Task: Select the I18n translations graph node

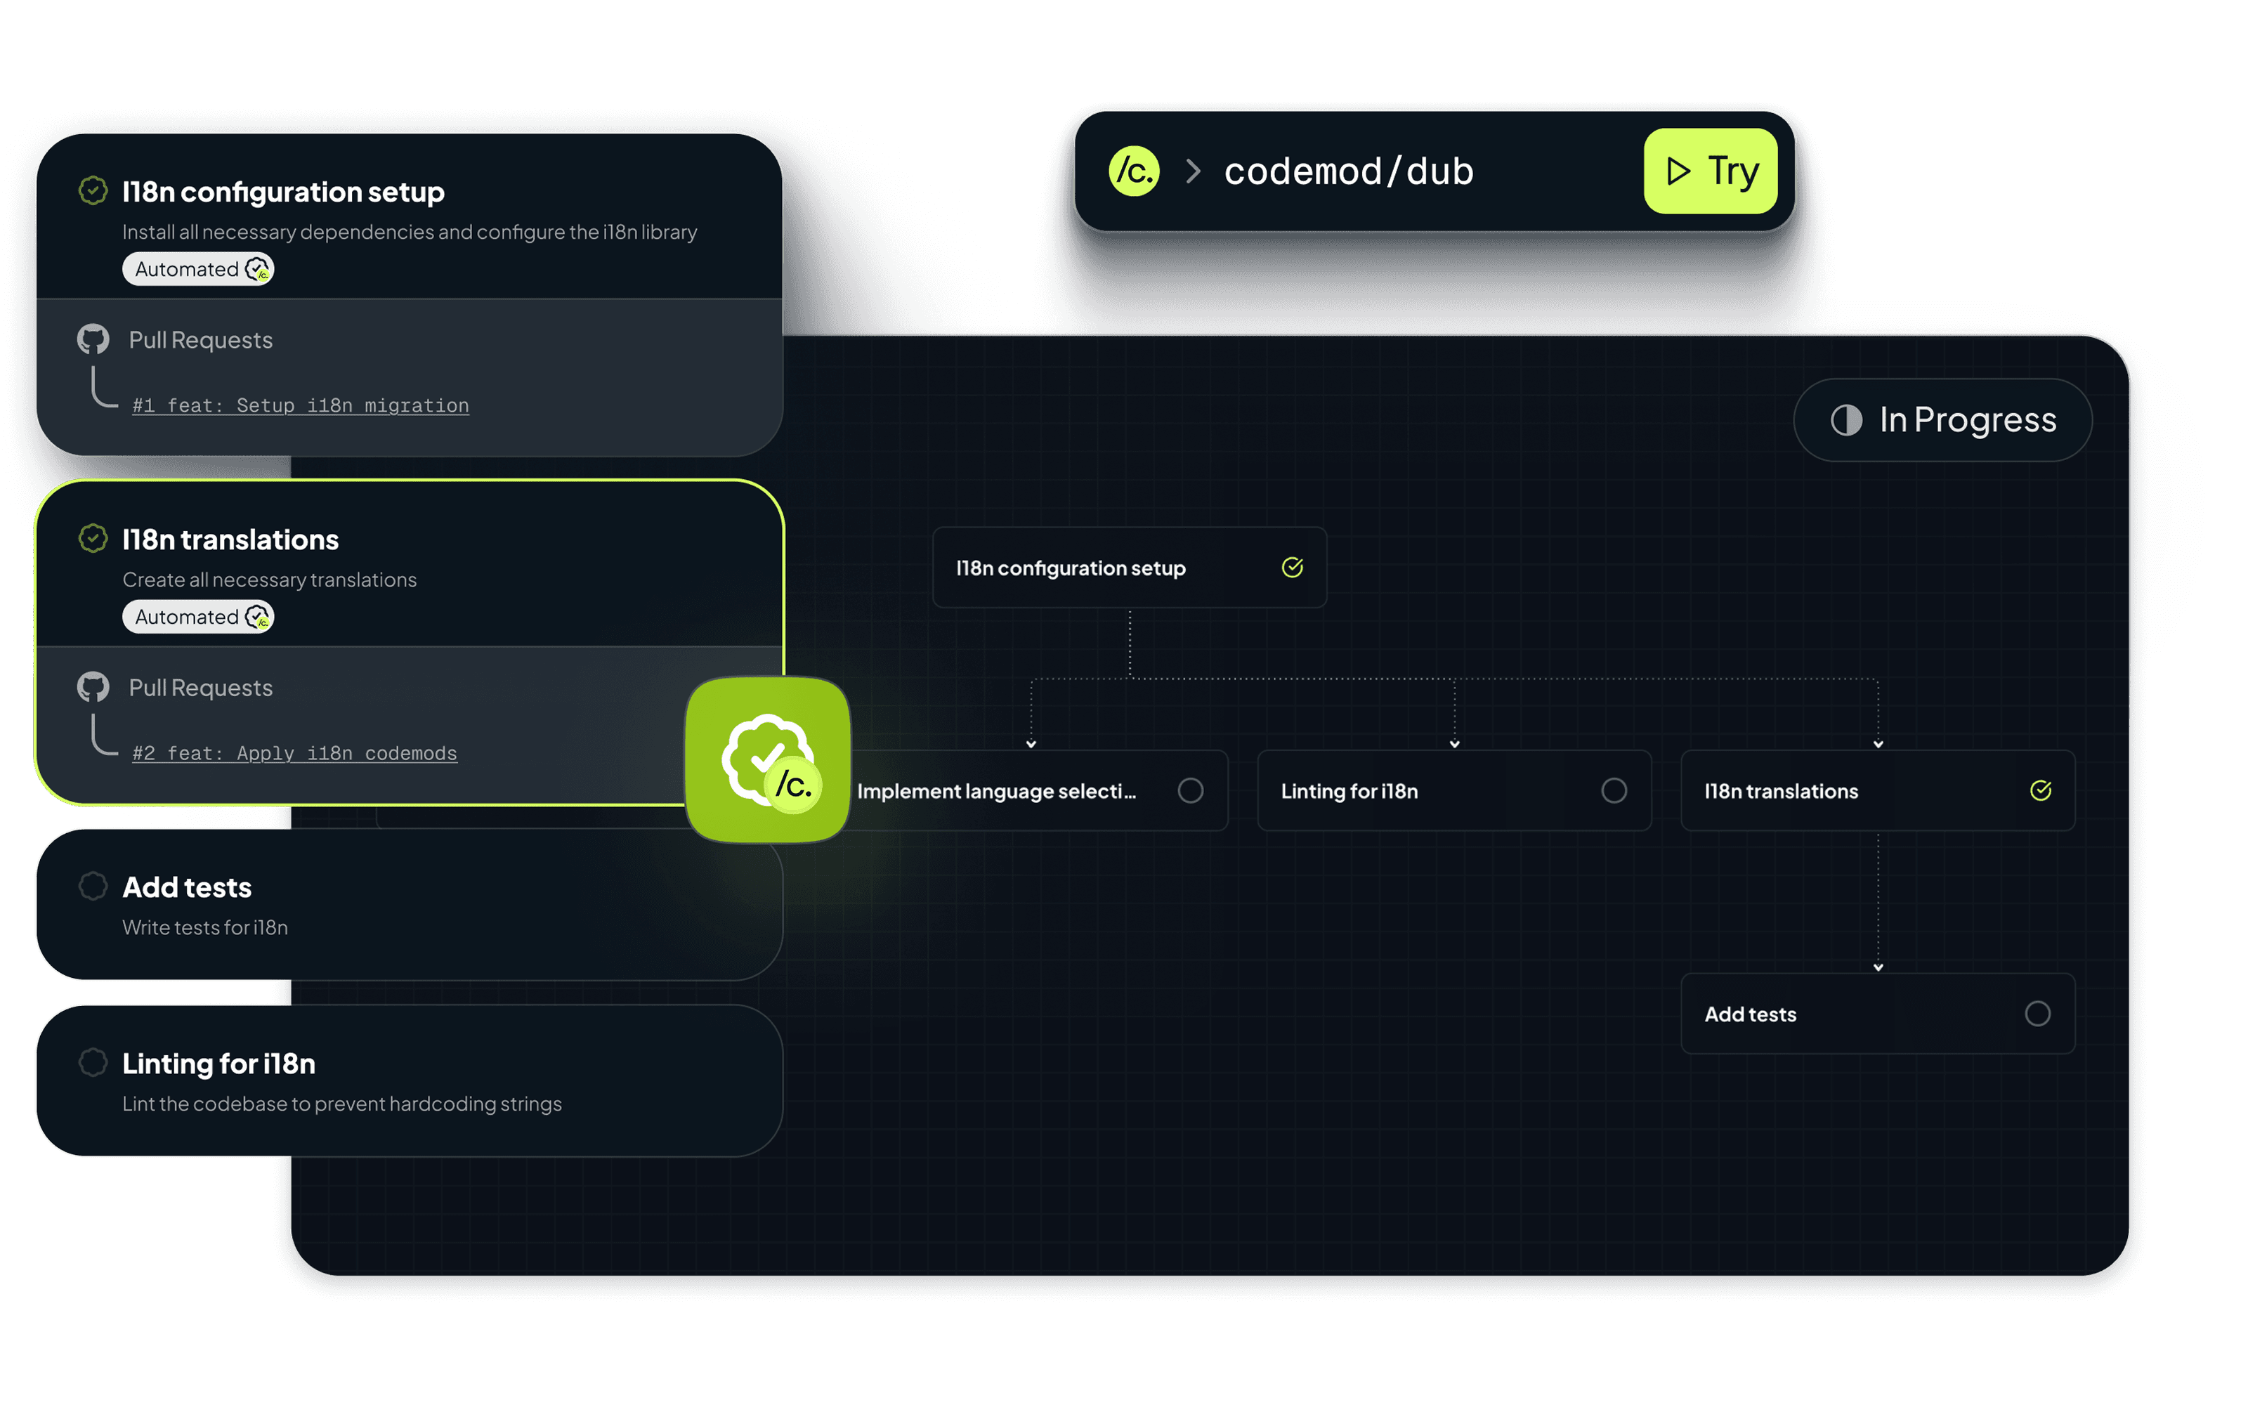Action: tap(1877, 791)
